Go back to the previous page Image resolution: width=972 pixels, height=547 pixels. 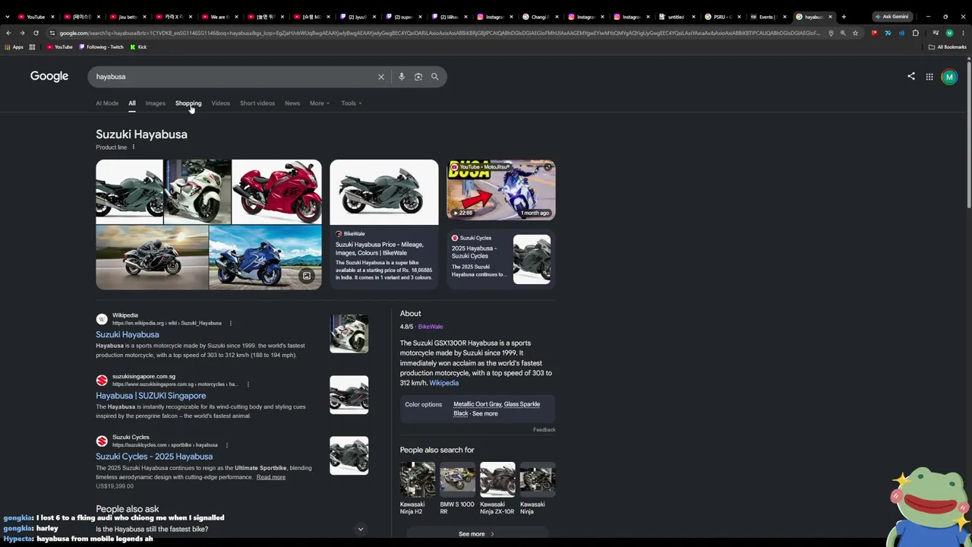tap(8, 33)
